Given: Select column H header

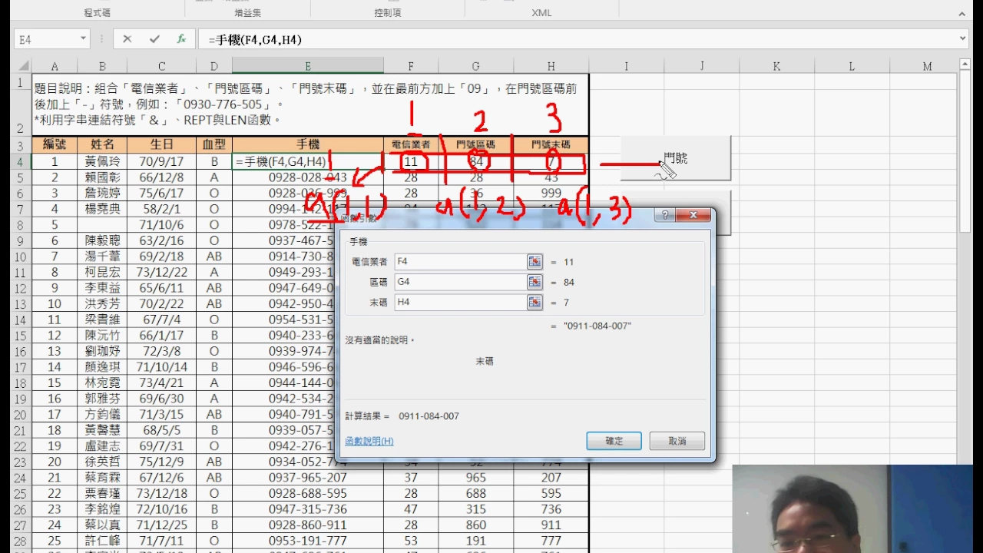Looking at the screenshot, I should pos(551,66).
